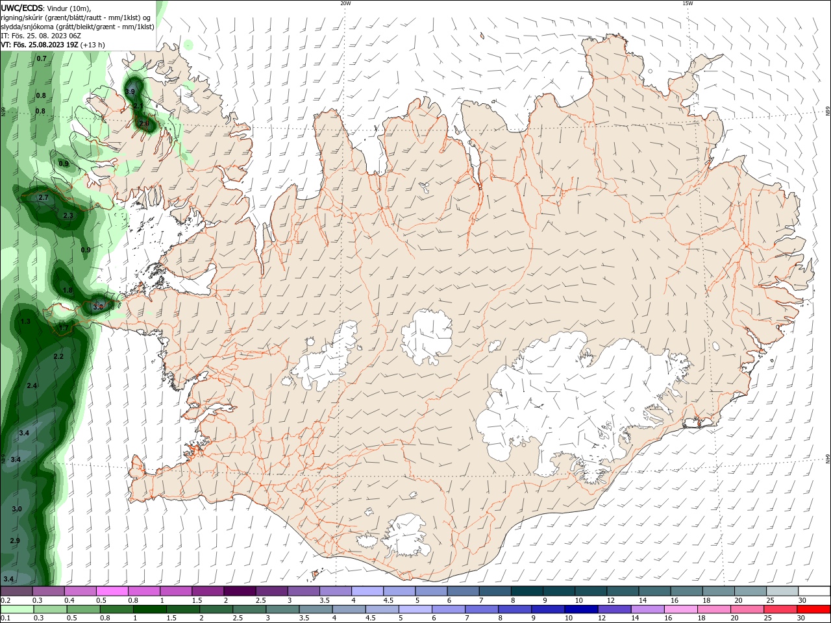Click the 3.8 precipitation value on the map
831x623 pixels.
[x=98, y=306]
